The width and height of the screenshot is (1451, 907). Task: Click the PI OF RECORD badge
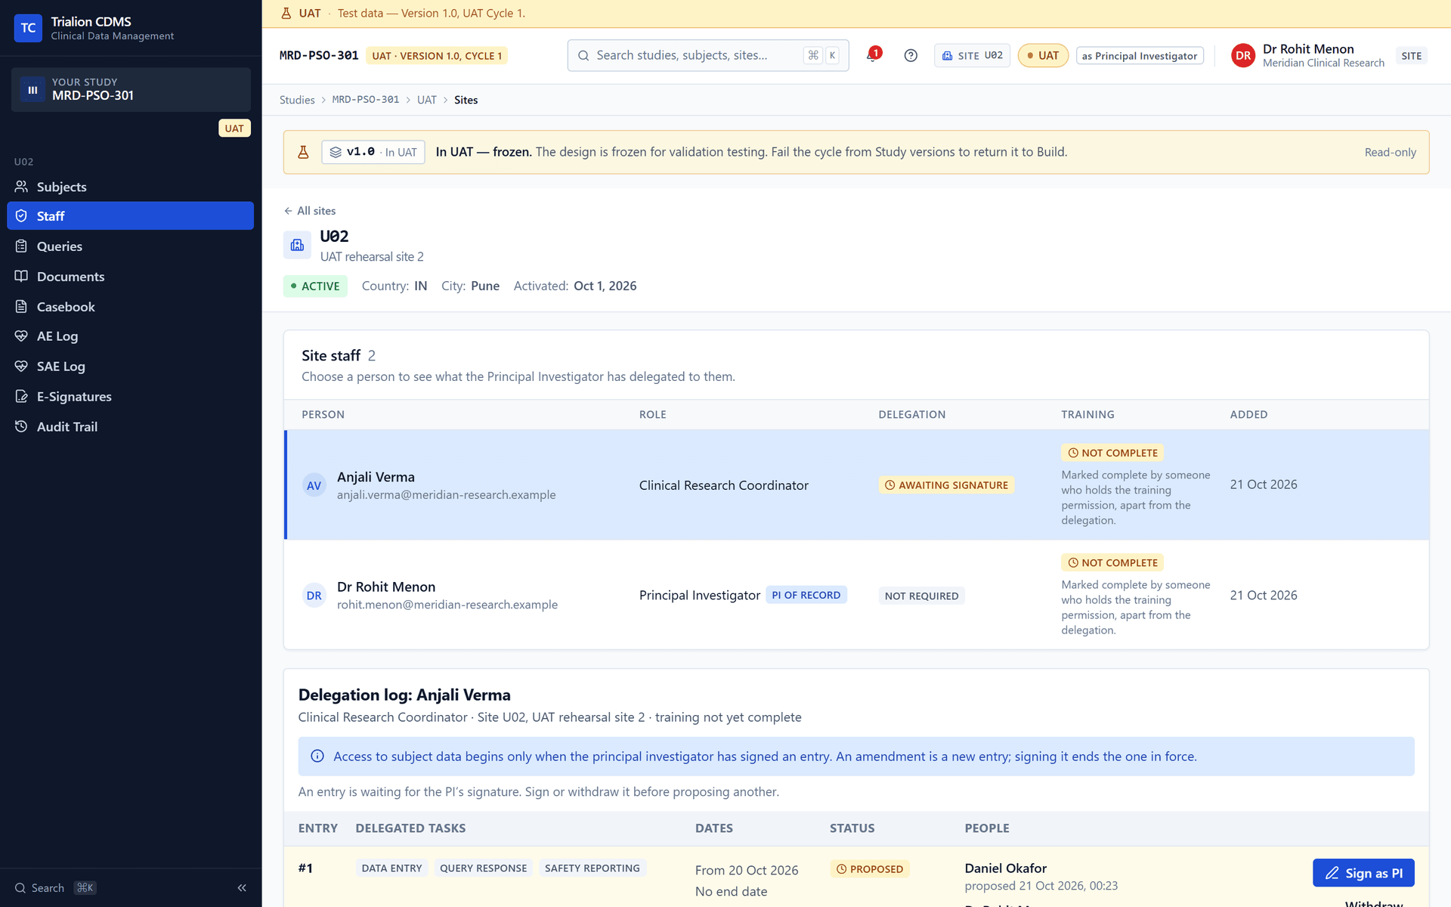(x=806, y=595)
